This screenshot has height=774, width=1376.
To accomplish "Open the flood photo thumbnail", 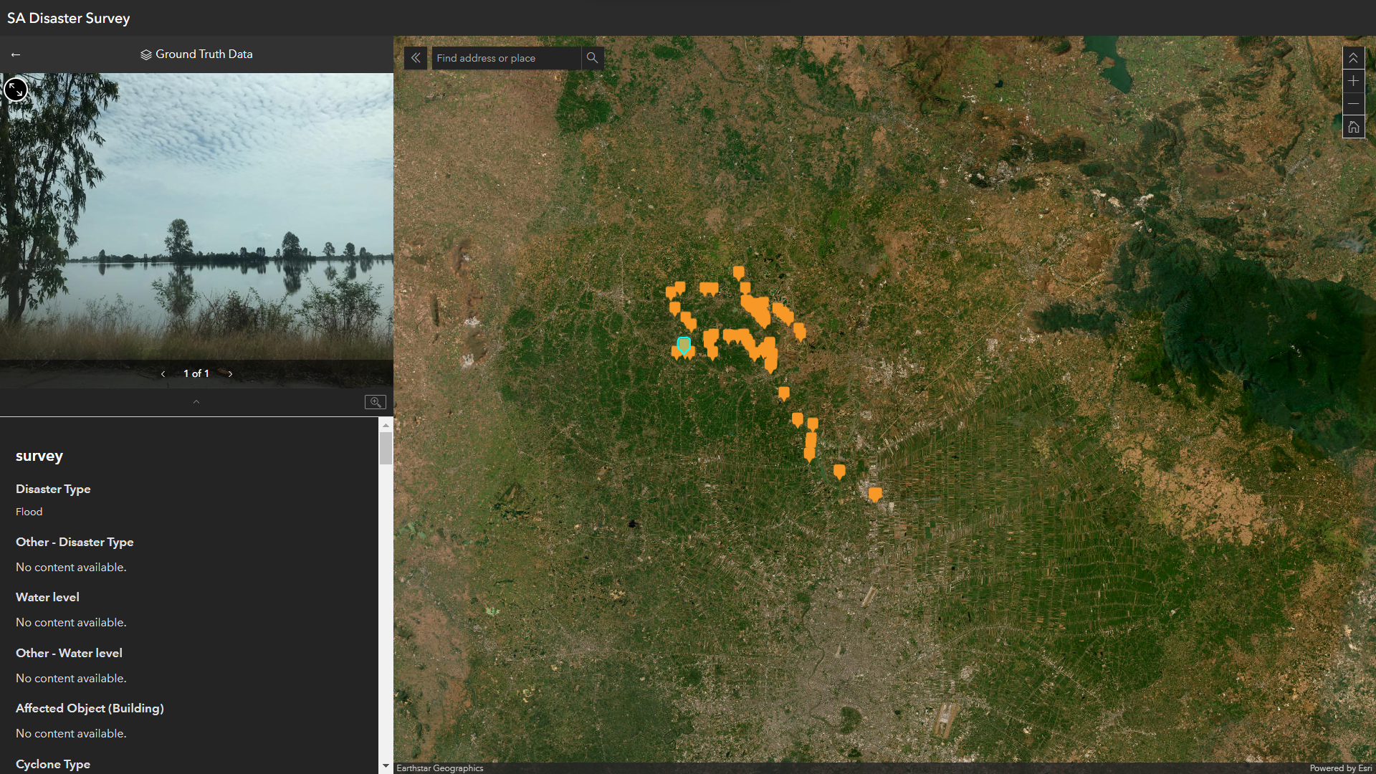I will coord(196,229).
